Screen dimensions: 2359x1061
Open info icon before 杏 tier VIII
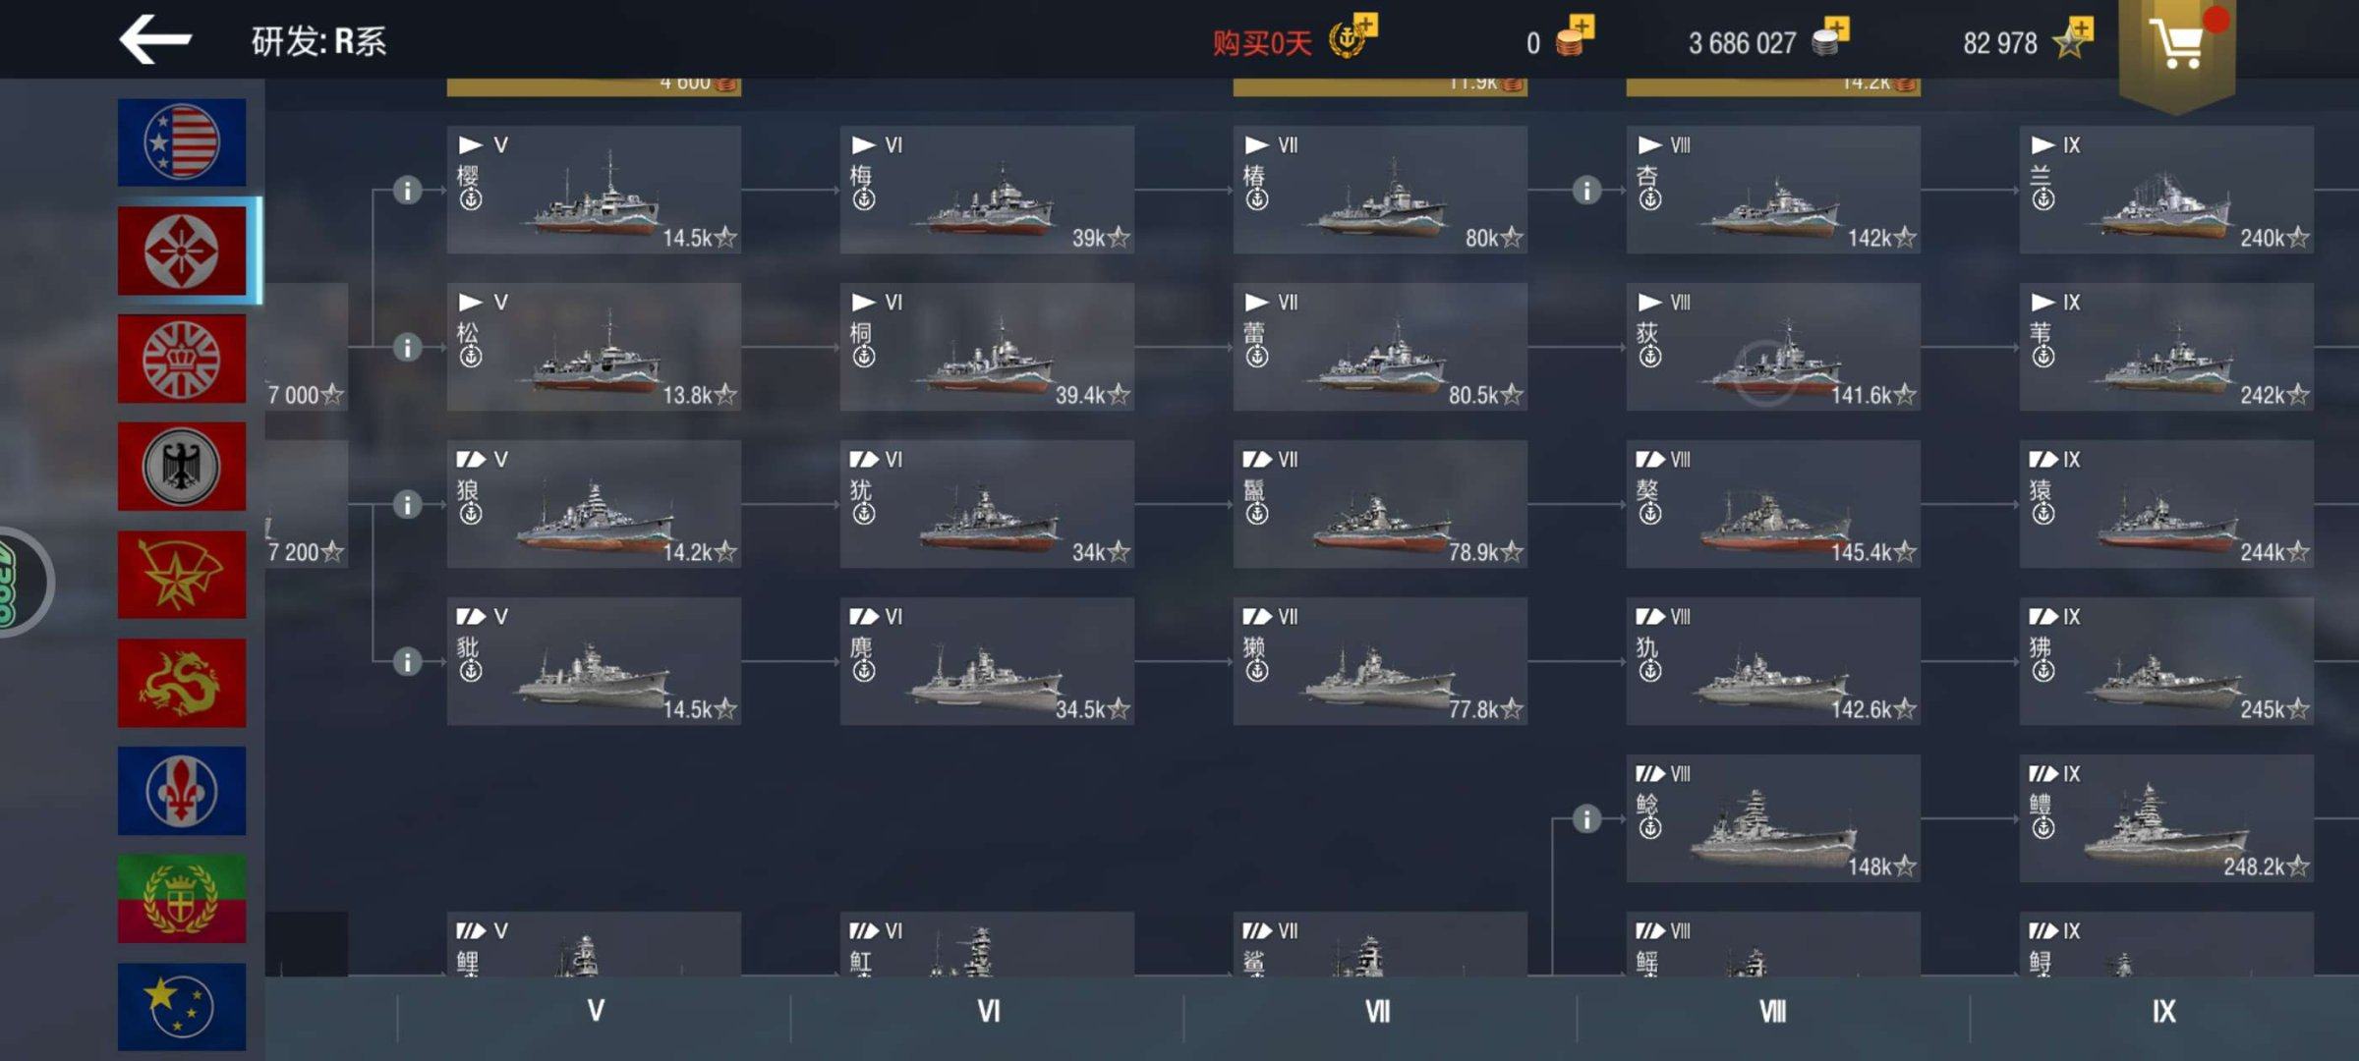pos(1586,190)
